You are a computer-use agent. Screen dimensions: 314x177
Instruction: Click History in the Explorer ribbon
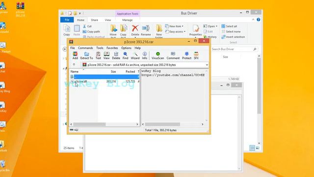(210, 37)
